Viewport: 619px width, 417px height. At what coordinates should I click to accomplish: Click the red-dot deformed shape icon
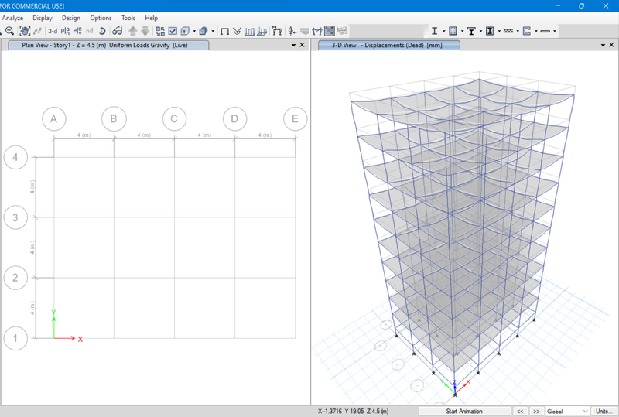[237, 31]
